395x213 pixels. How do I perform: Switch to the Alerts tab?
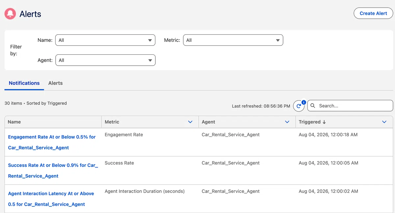pos(55,83)
